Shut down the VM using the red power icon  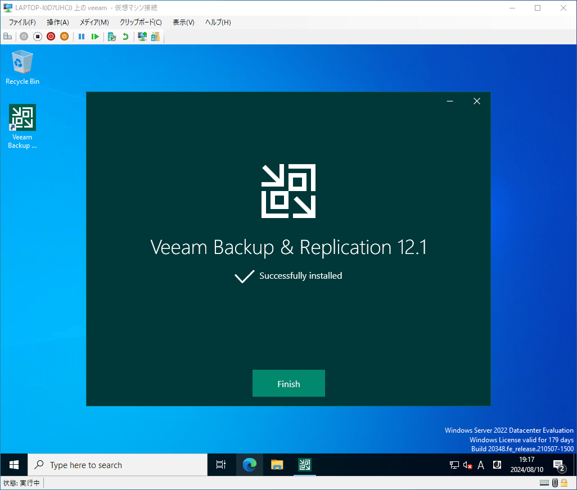[51, 37]
